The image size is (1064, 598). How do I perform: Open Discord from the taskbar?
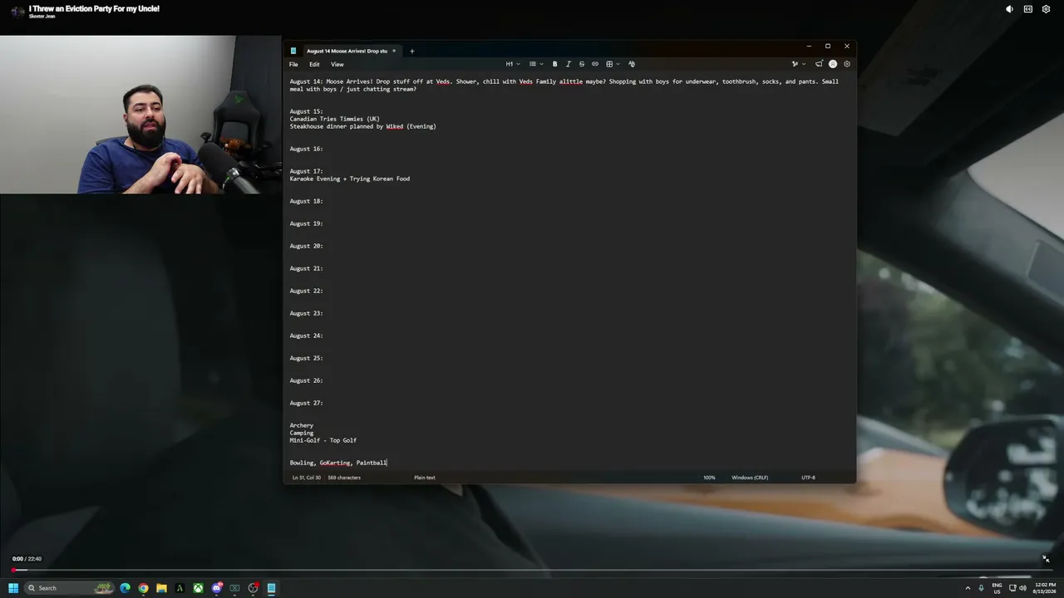click(x=216, y=588)
